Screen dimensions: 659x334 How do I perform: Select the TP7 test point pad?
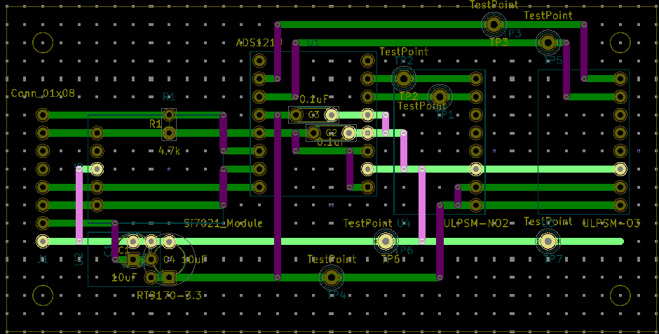click(548, 241)
